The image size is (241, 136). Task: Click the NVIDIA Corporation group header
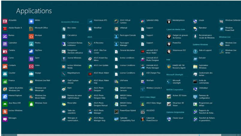(175, 90)
